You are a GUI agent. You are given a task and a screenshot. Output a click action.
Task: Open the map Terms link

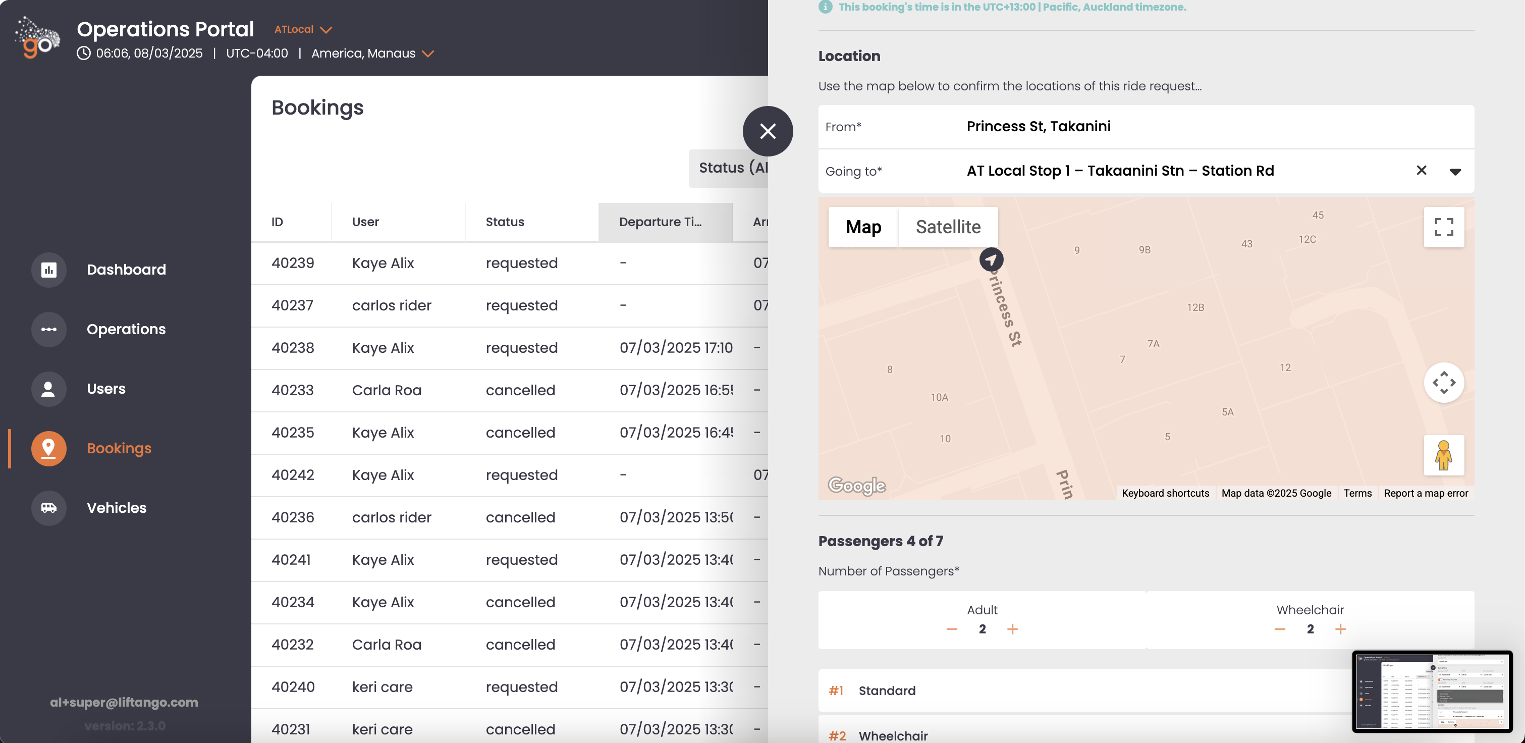pos(1357,493)
